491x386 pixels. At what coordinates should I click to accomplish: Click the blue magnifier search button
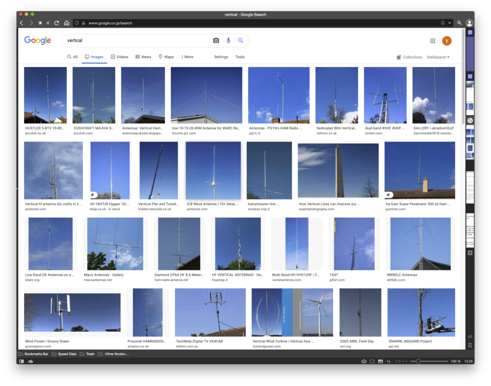[x=241, y=41]
